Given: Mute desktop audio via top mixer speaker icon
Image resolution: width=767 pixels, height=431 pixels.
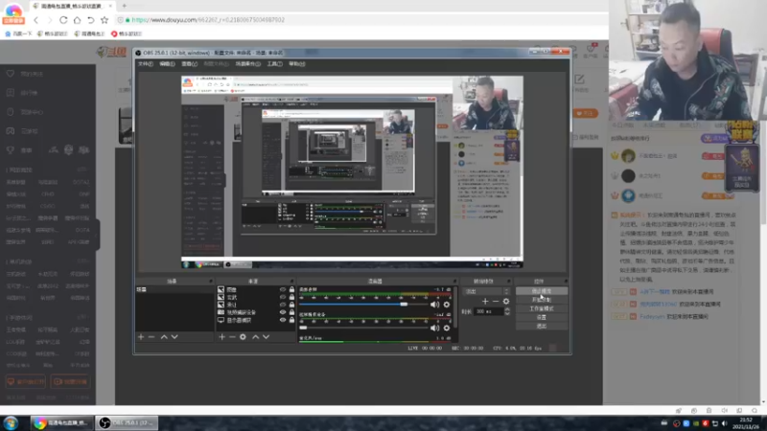Looking at the screenshot, I should [434, 305].
